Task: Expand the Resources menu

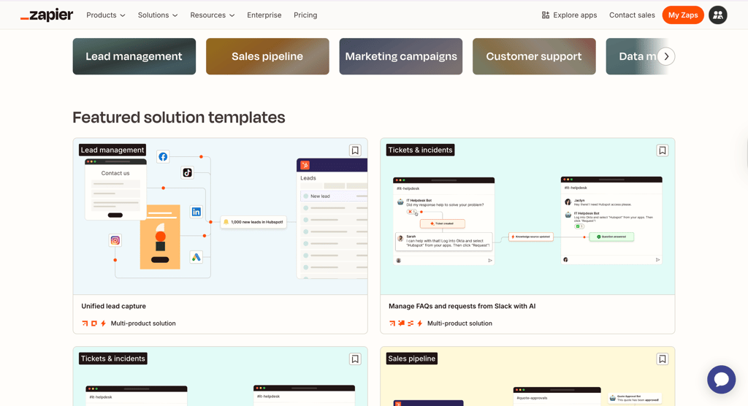Action: point(213,15)
